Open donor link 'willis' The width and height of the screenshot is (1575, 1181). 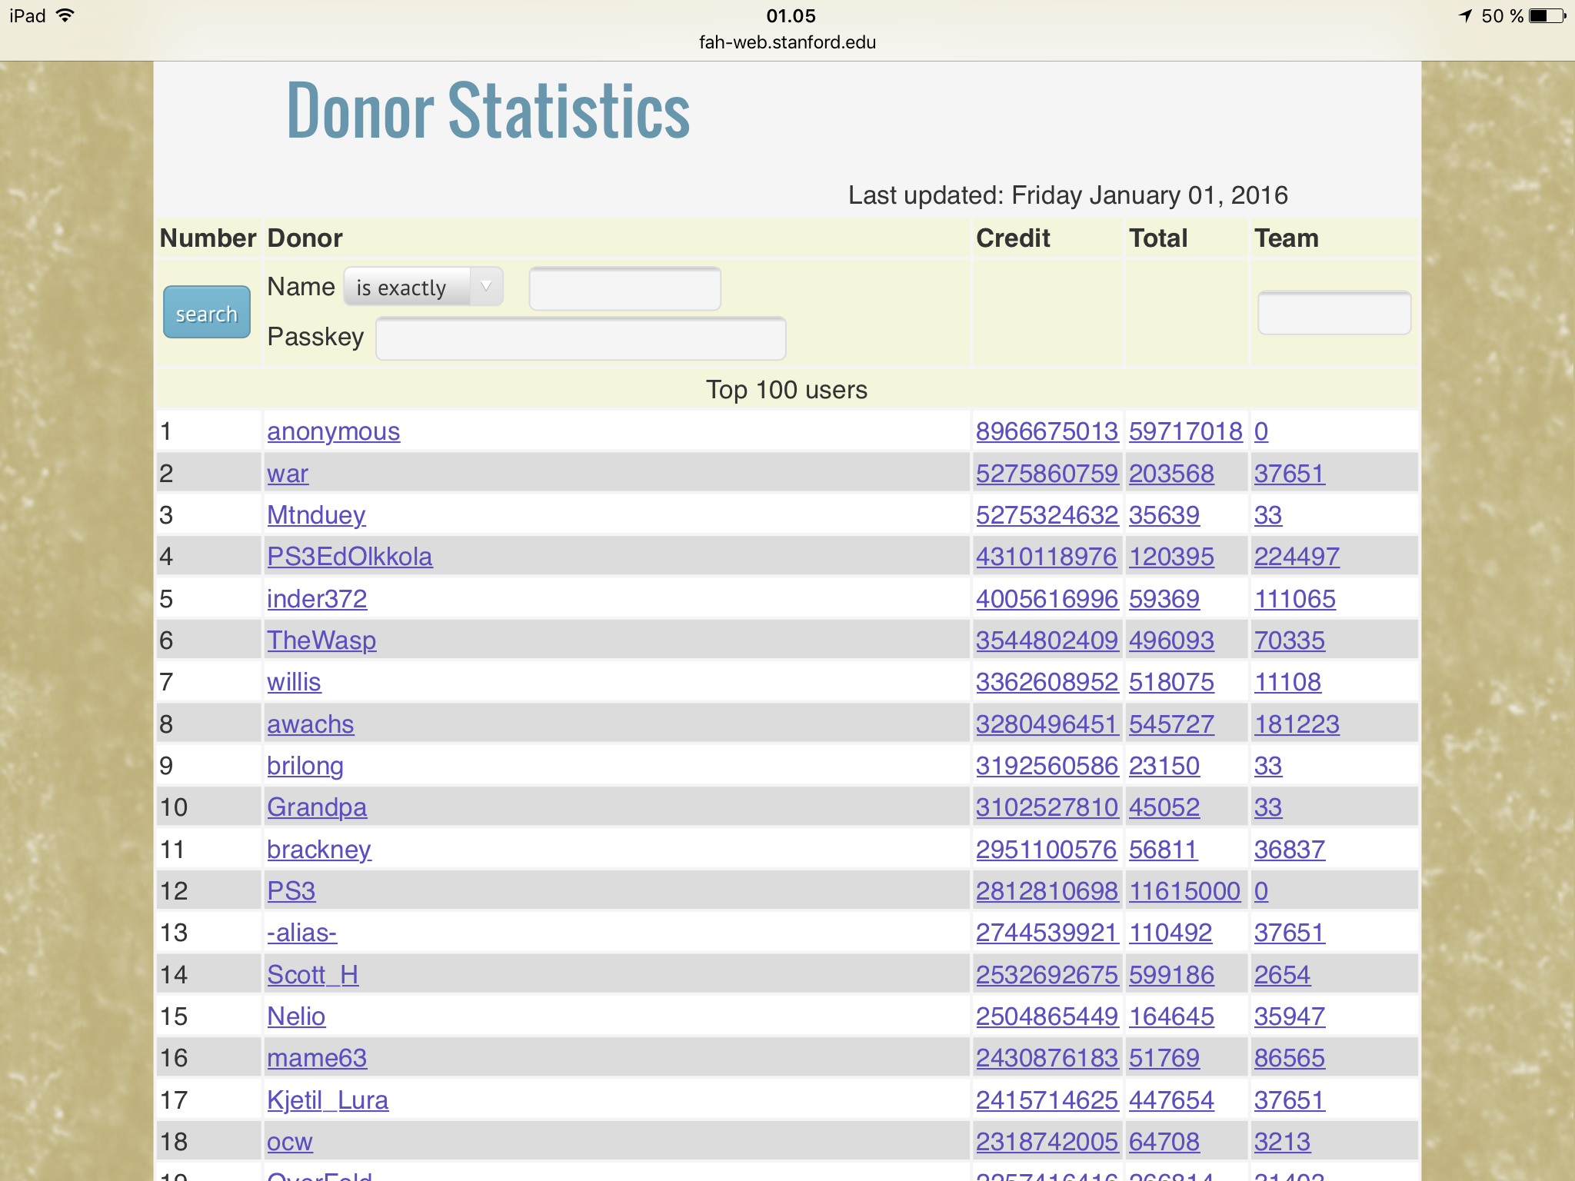click(x=294, y=682)
